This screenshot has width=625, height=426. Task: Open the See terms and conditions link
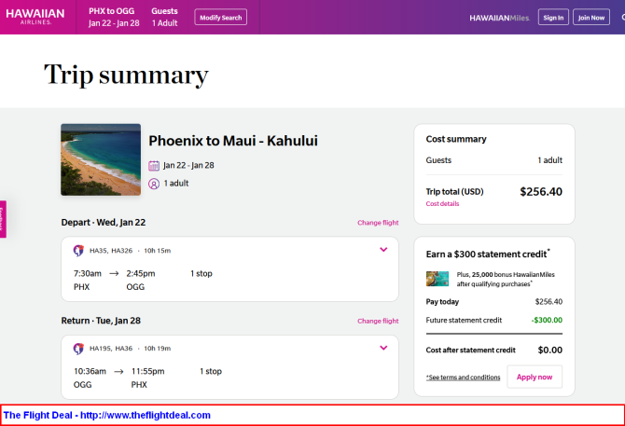coord(464,377)
